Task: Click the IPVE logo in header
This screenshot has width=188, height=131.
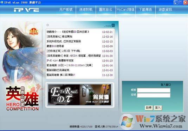Action: pos(26,10)
